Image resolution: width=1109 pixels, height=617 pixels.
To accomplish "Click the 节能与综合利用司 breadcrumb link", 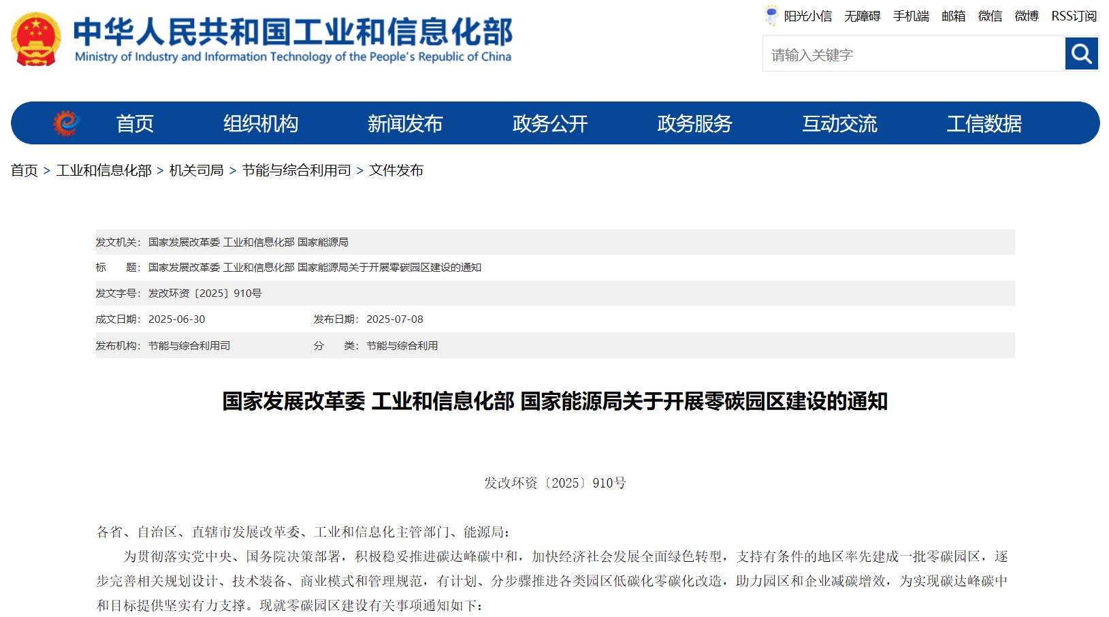I will [297, 170].
